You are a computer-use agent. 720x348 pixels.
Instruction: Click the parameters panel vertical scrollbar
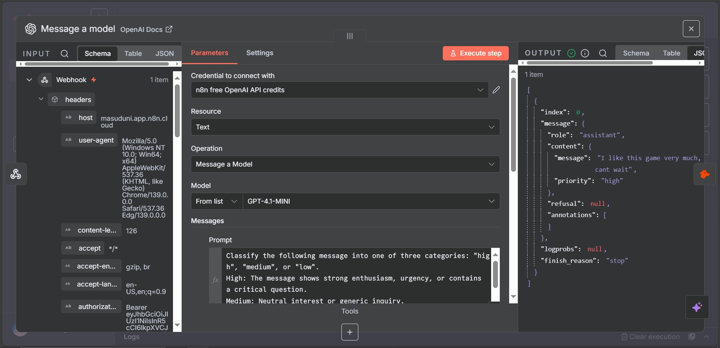pos(513,124)
